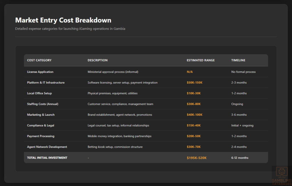Select the COST CATEGORY column header
Viewport: 292px width, 186px height.
39,60
